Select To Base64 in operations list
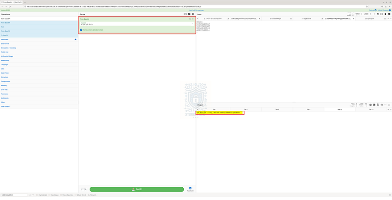Screen dimensions: 392x200 39,35
